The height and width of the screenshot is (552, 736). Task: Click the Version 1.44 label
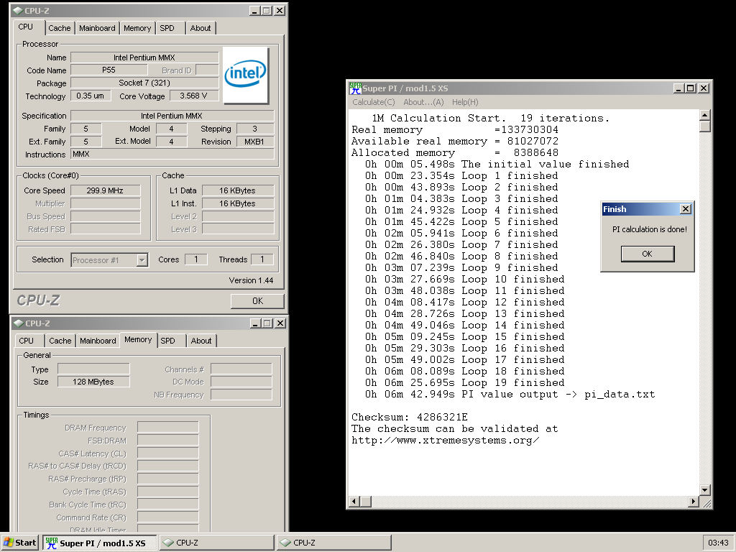(251, 280)
